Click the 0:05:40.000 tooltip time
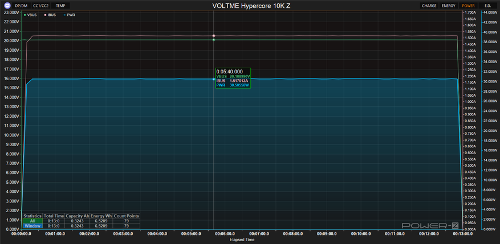The width and height of the screenshot is (500, 244). (229, 72)
